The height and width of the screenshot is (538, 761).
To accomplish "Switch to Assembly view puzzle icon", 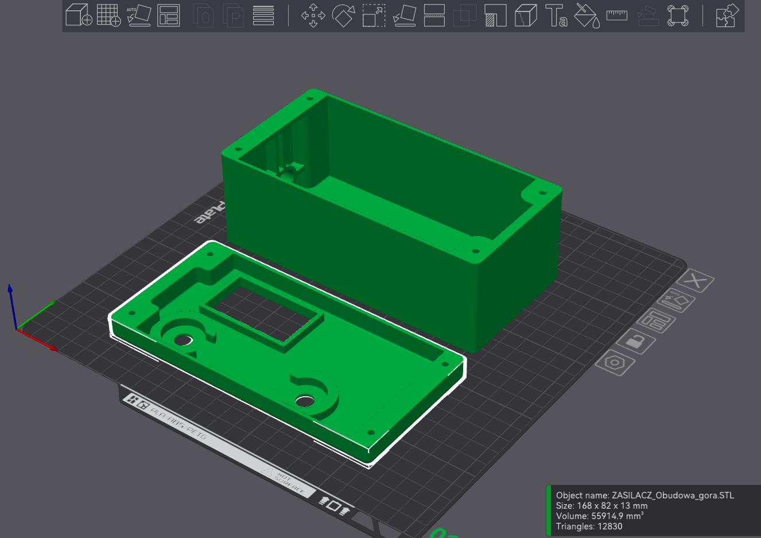I will (x=727, y=16).
